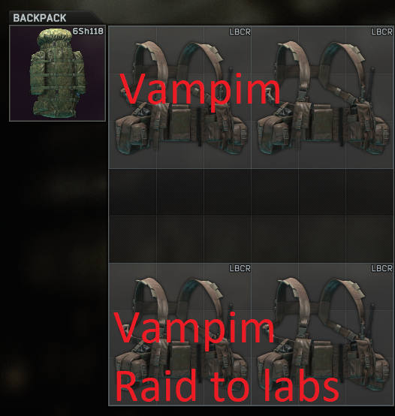
Task: Click the LBCR label on bottom-right rig
Action: point(381,269)
